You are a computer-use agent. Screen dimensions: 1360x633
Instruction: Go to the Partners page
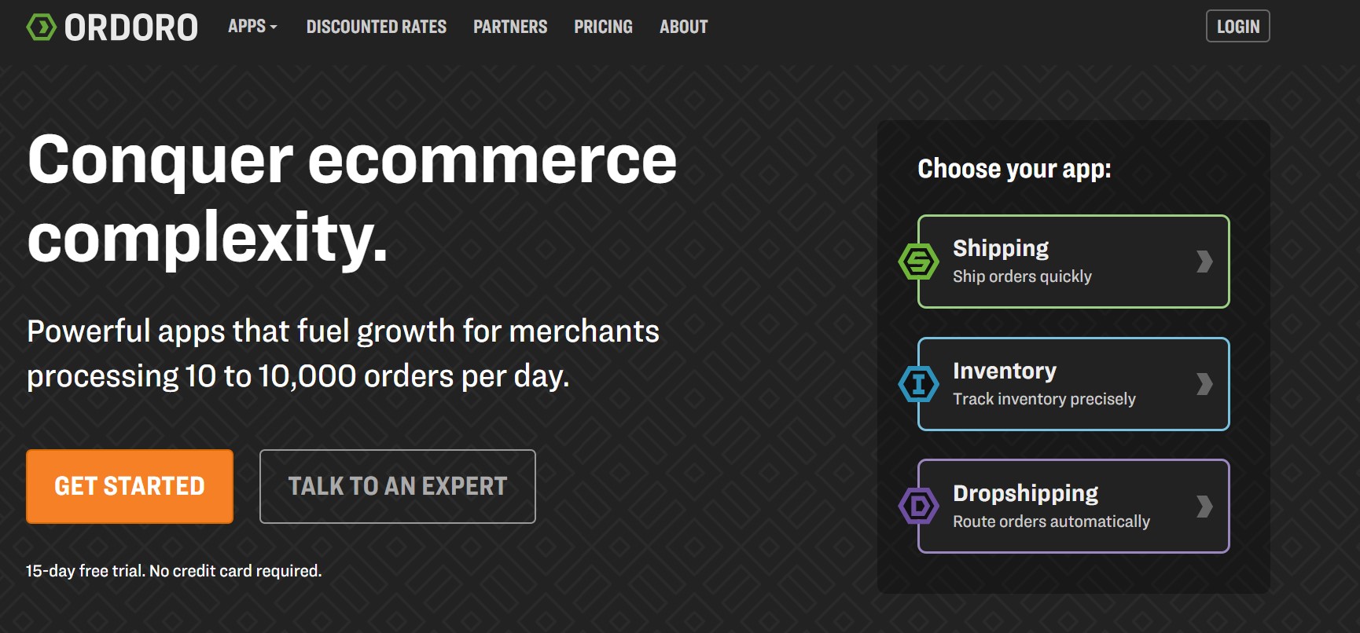(x=510, y=27)
